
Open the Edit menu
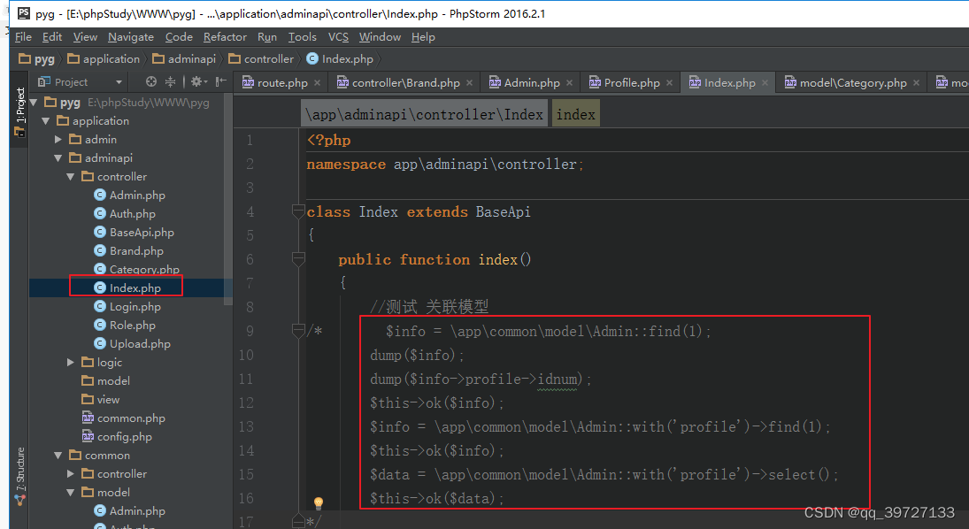point(52,37)
